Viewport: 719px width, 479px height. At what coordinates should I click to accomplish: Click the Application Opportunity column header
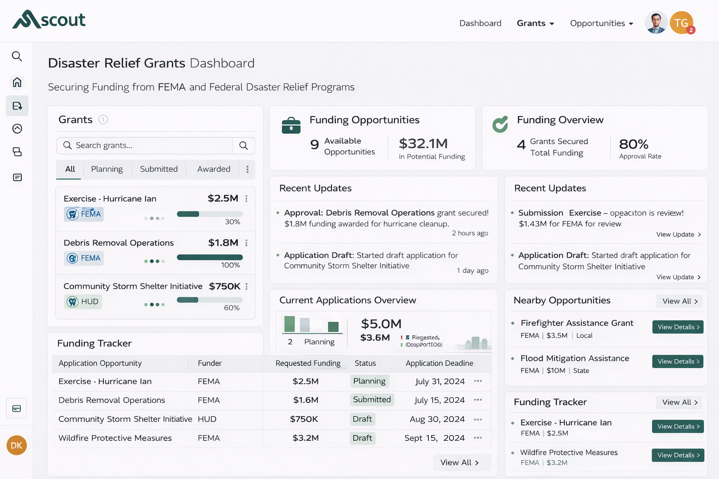100,363
